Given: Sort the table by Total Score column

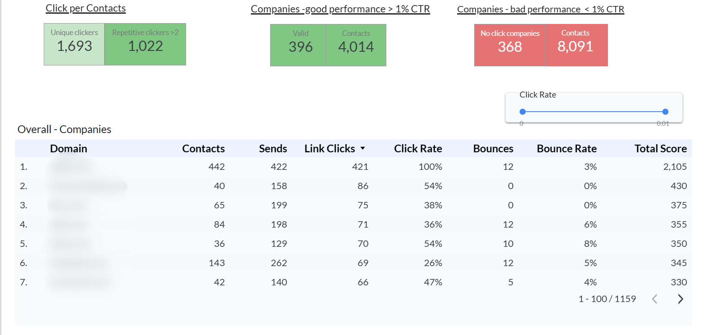Looking at the screenshot, I should click(x=661, y=148).
